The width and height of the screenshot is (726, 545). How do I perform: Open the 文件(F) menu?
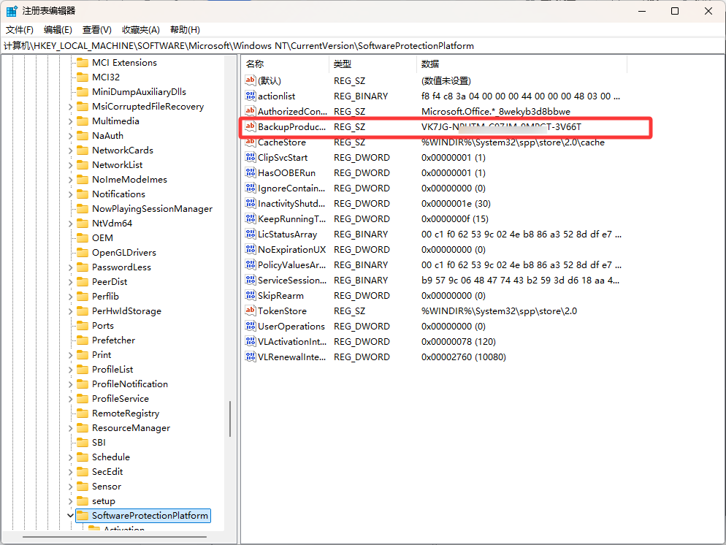click(x=20, y=30)
